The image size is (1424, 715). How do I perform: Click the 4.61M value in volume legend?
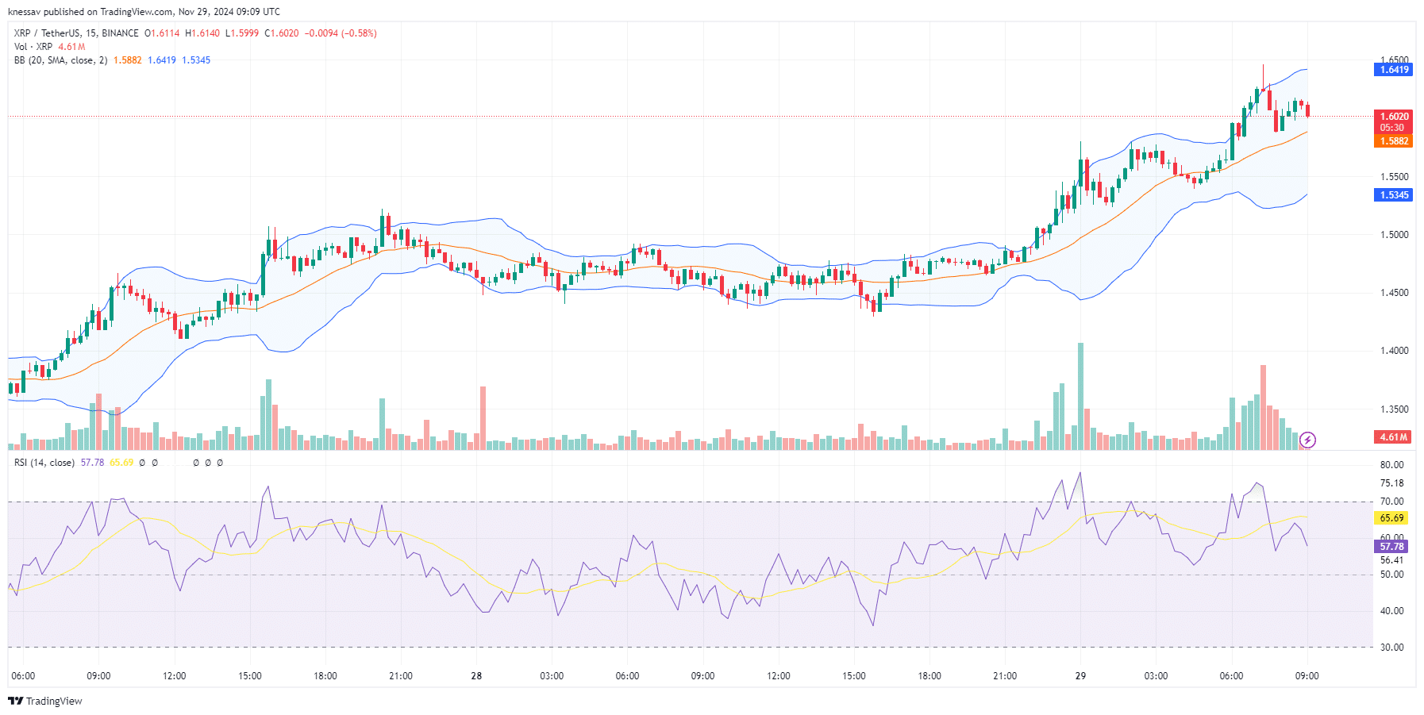(x=71, y=47)
